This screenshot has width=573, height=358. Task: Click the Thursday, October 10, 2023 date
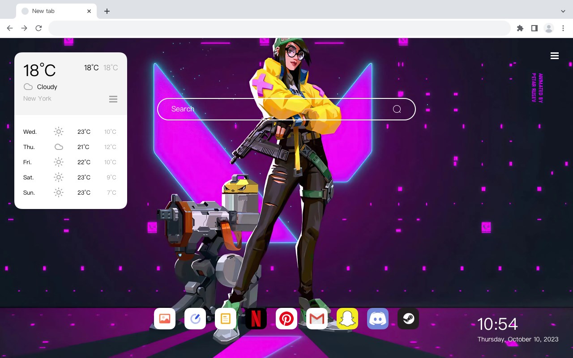[x=518, y=339]
